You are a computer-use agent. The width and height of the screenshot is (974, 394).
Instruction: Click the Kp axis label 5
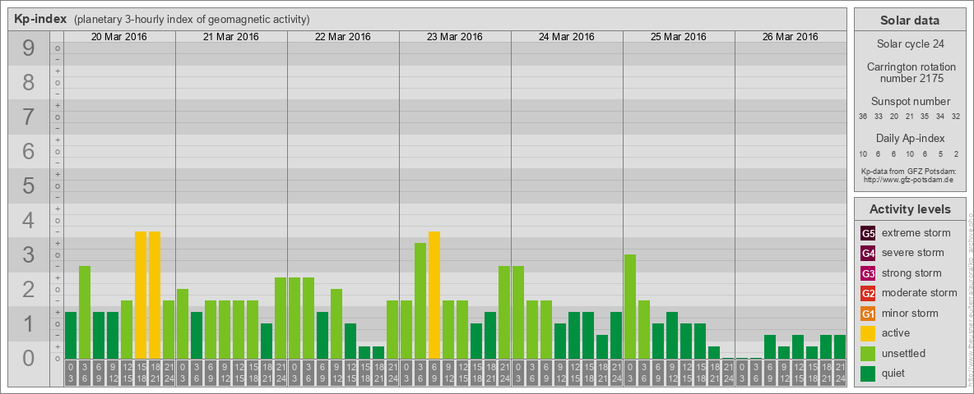[28, 186]
